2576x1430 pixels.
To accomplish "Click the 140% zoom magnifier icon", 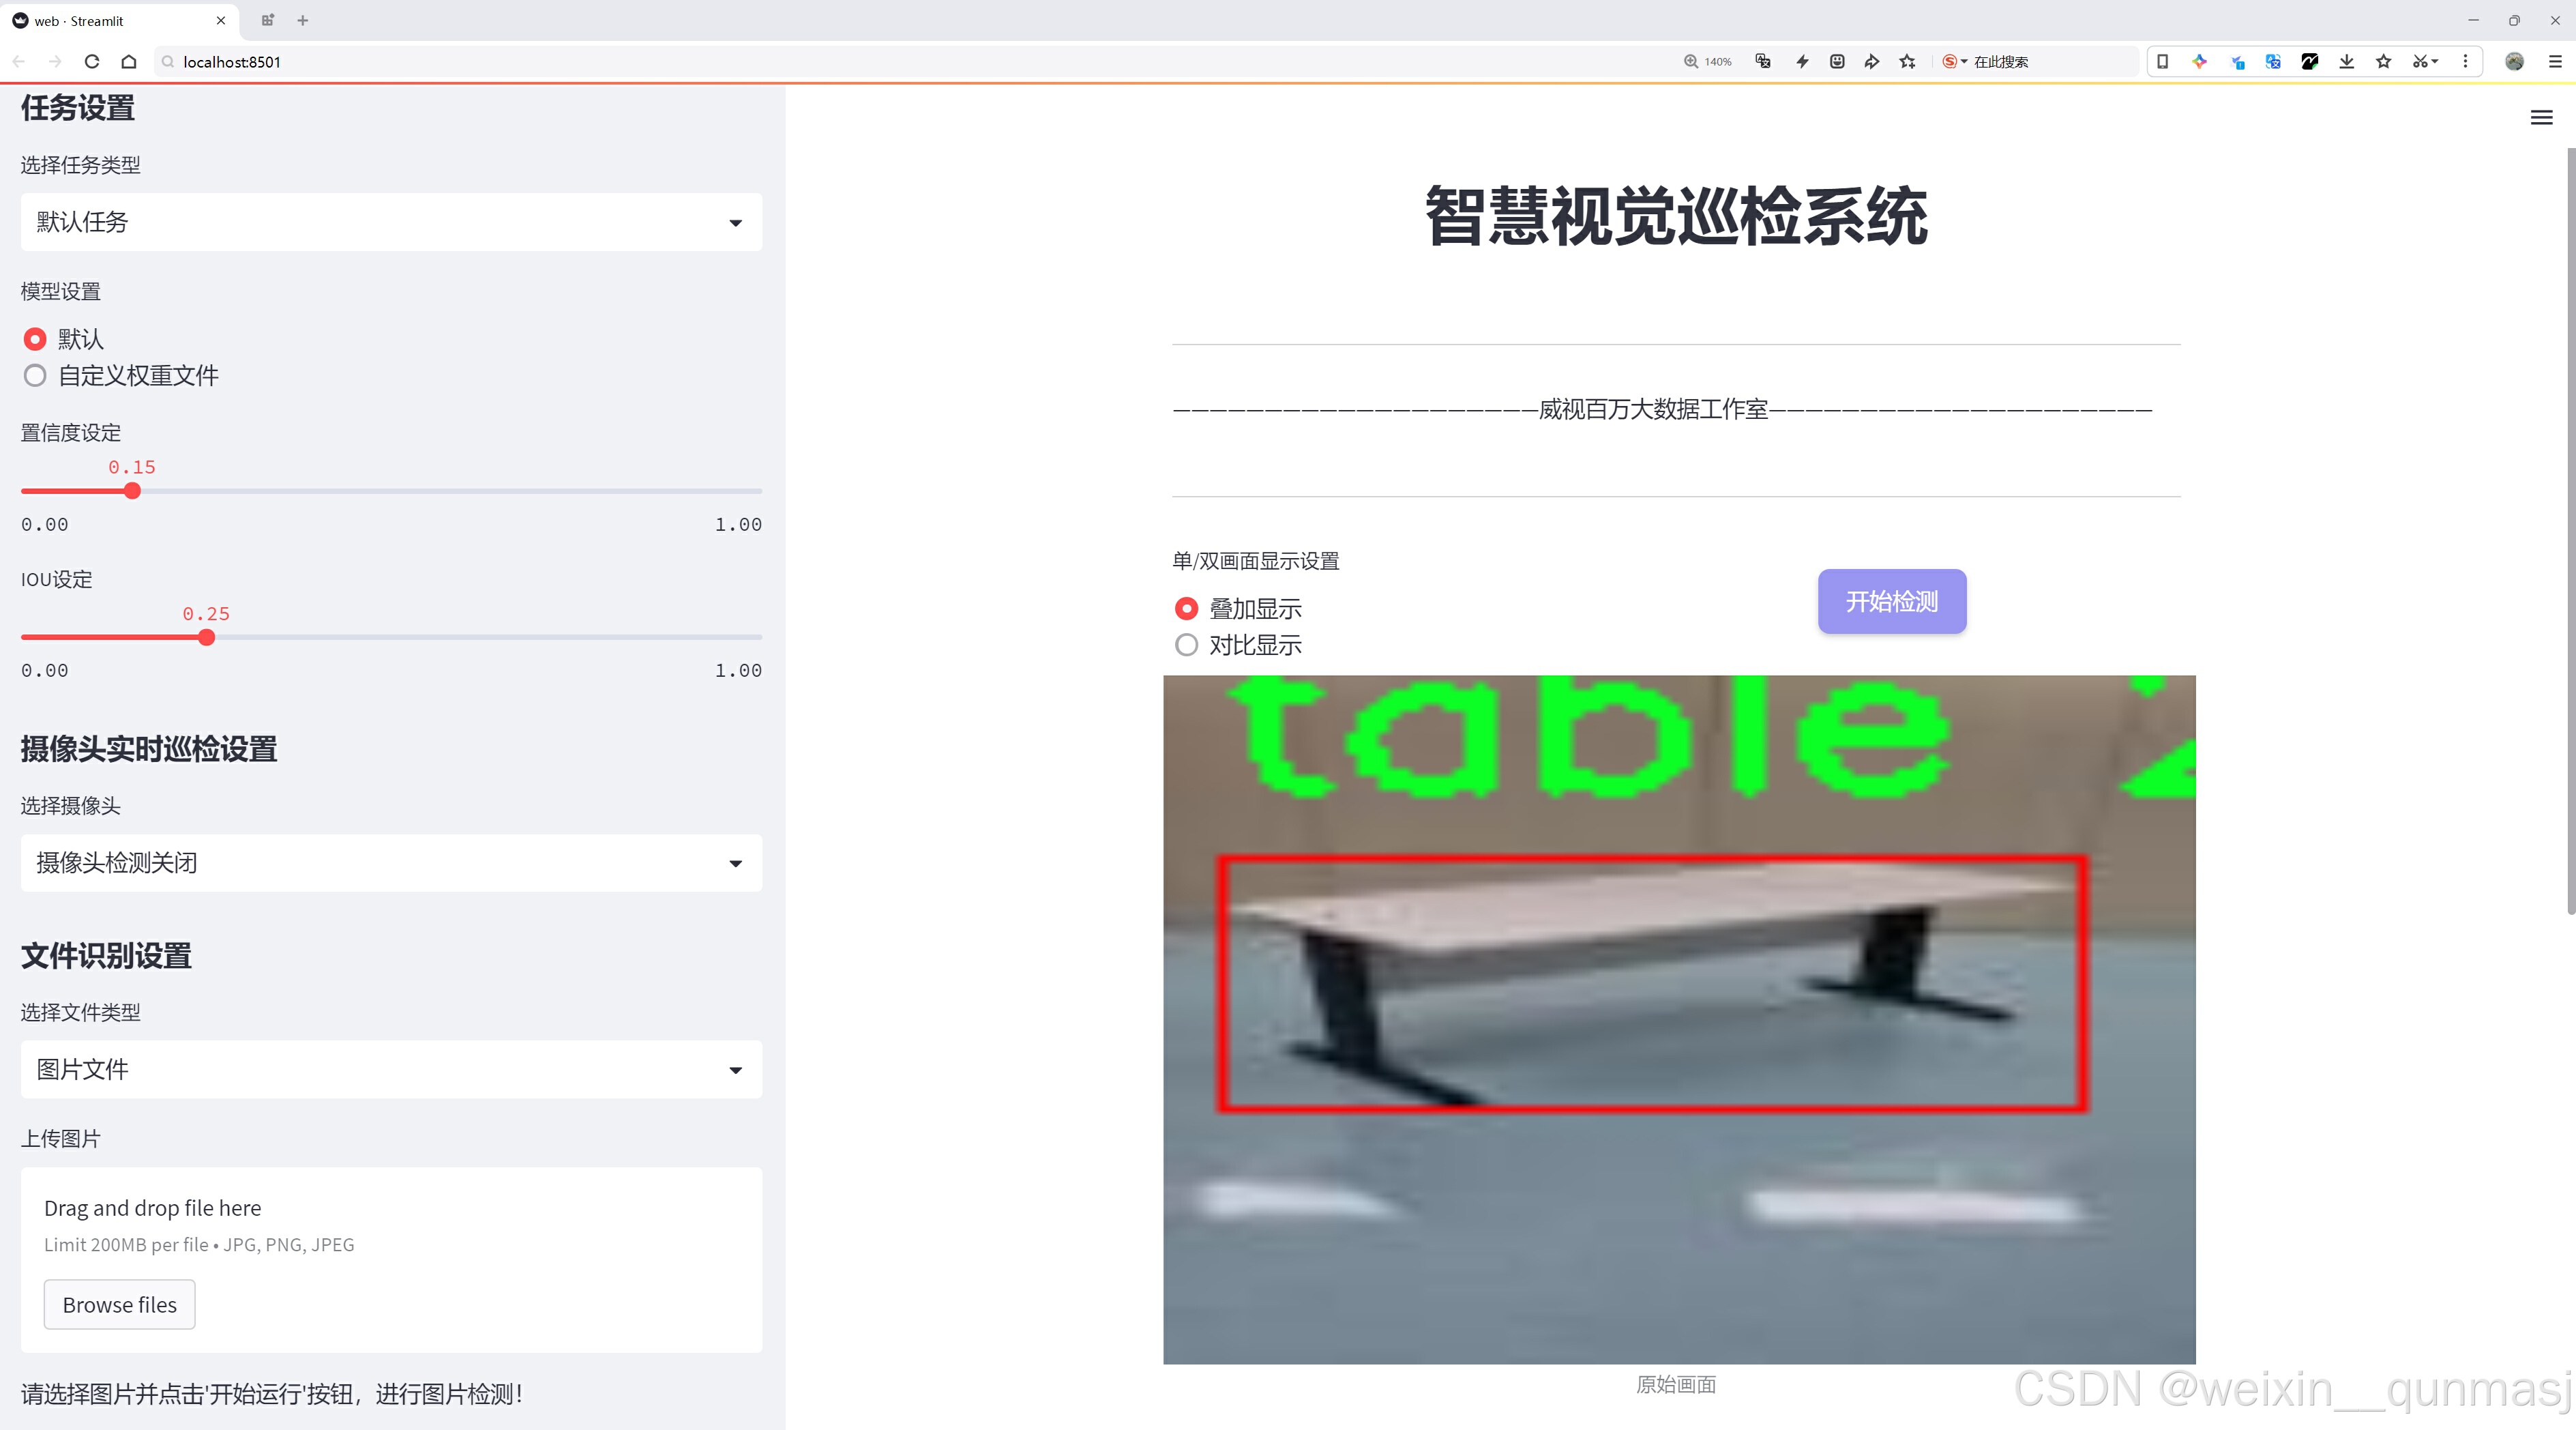I will click(x=1691, y=62).
